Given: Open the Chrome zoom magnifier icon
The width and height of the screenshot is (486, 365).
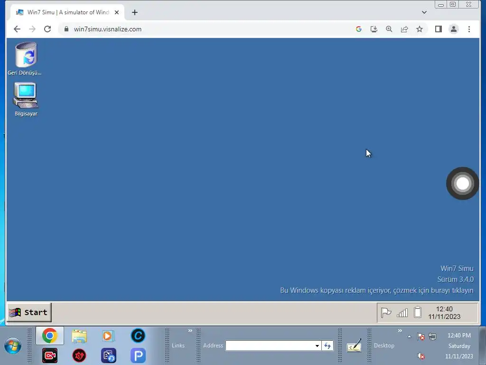Looking at the screenshot, I should click(x=389, y=29).
